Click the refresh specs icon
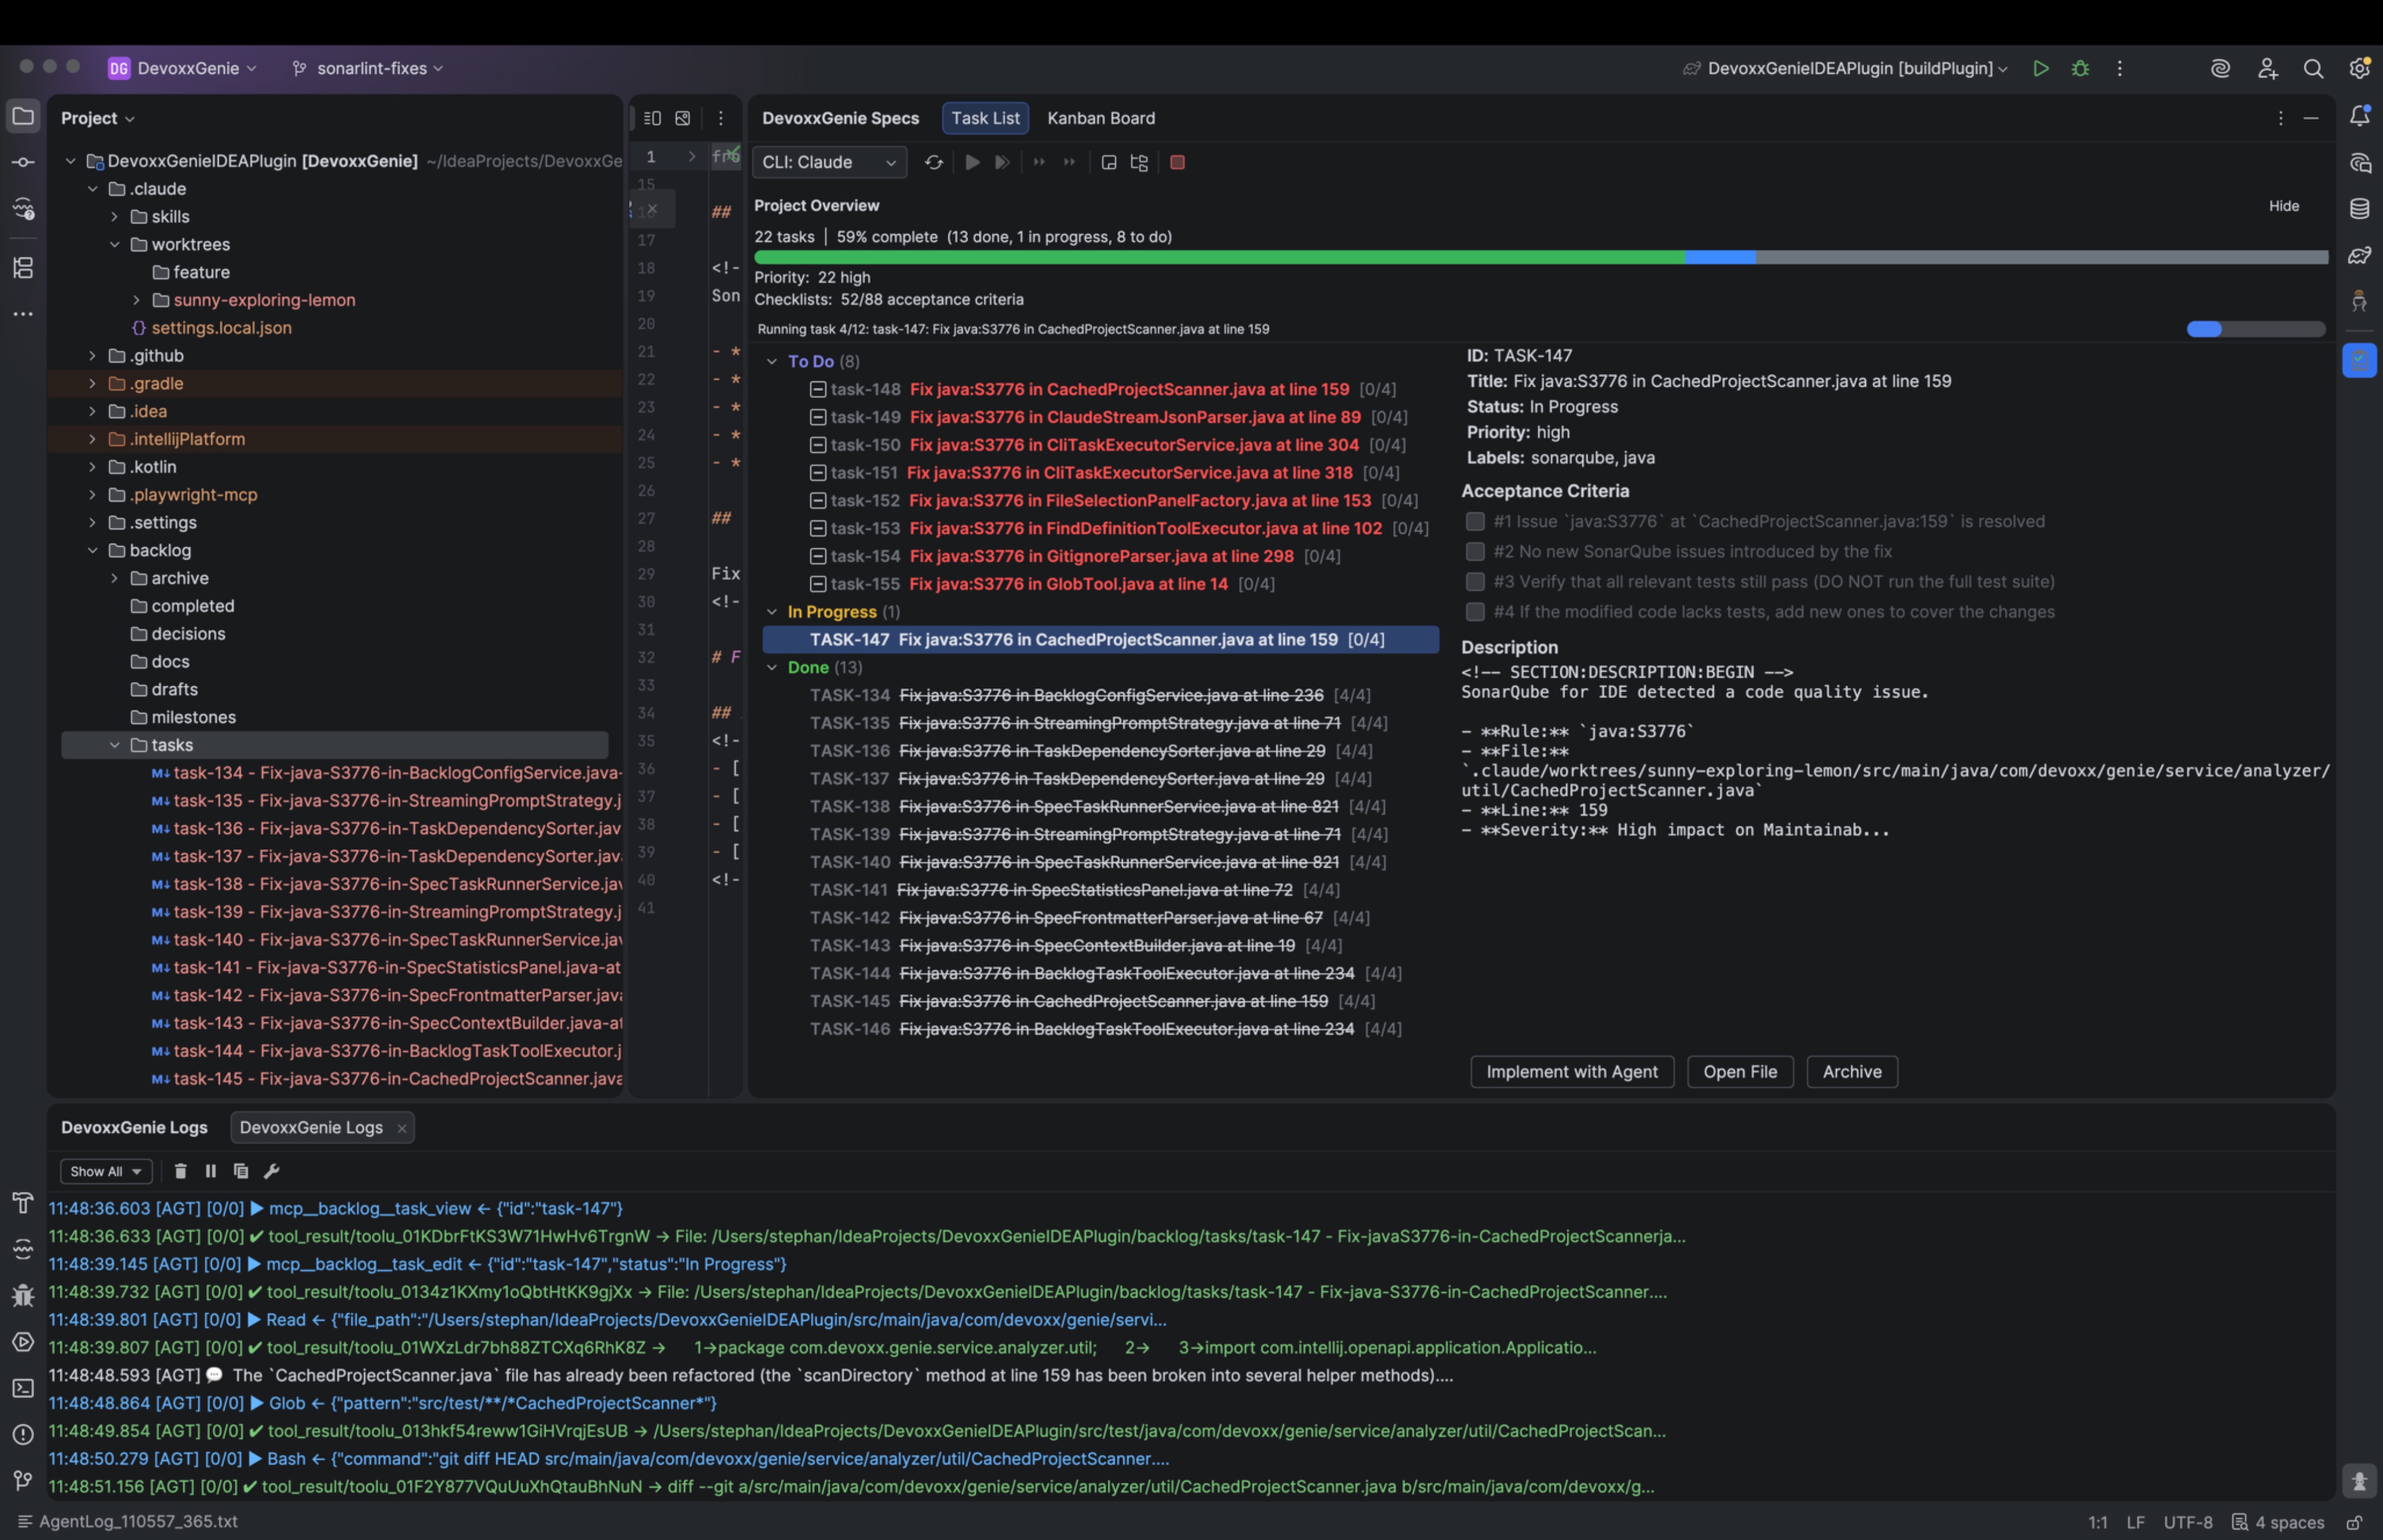The height and width of the screenshot is (1540, 2383). 933,162
